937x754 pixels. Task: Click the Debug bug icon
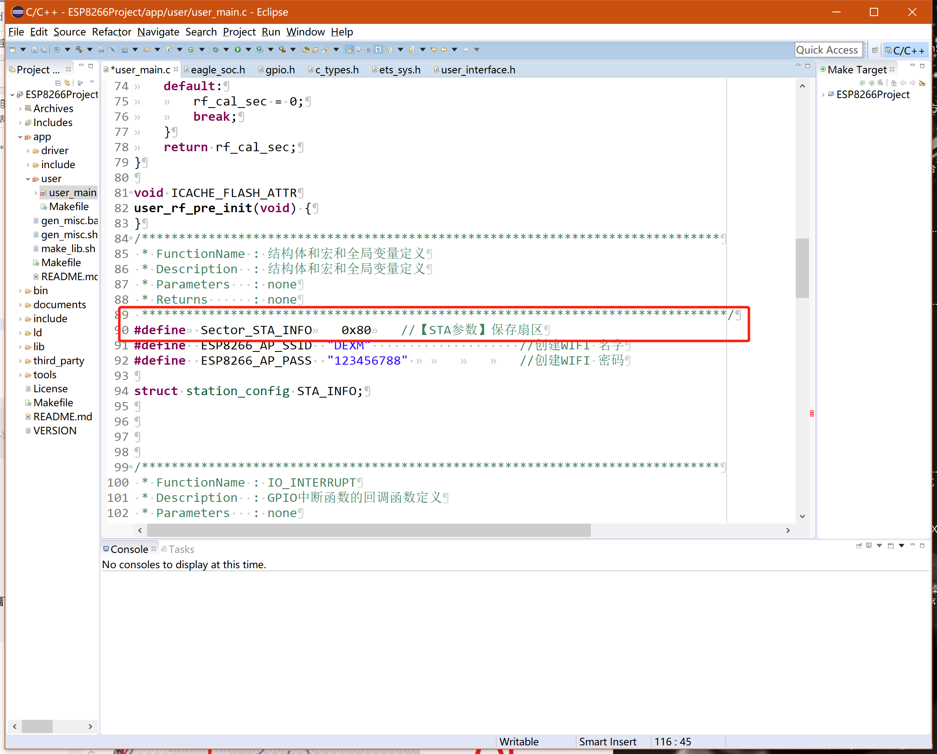point(216,49)
